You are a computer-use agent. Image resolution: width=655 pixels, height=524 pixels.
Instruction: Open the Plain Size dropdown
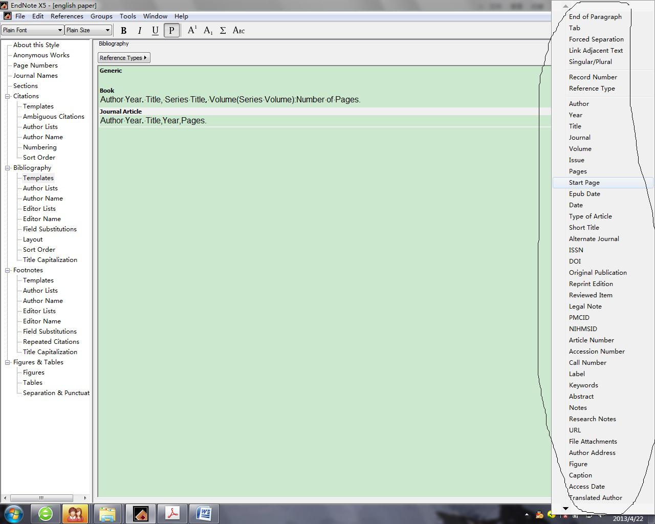point(88,30)
